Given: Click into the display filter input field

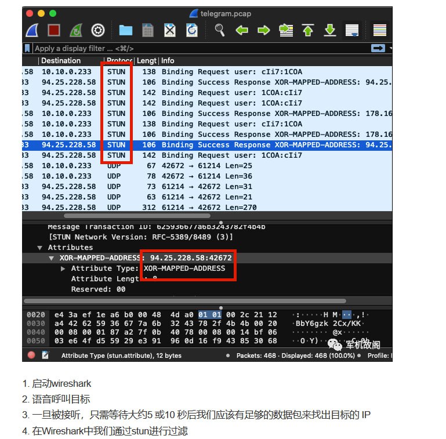Looking at the screenshot, I should pyautogui.click(x=202, y=48).
